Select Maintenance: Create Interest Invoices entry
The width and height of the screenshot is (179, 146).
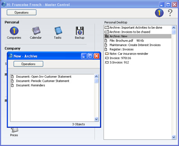click(138, 45)
